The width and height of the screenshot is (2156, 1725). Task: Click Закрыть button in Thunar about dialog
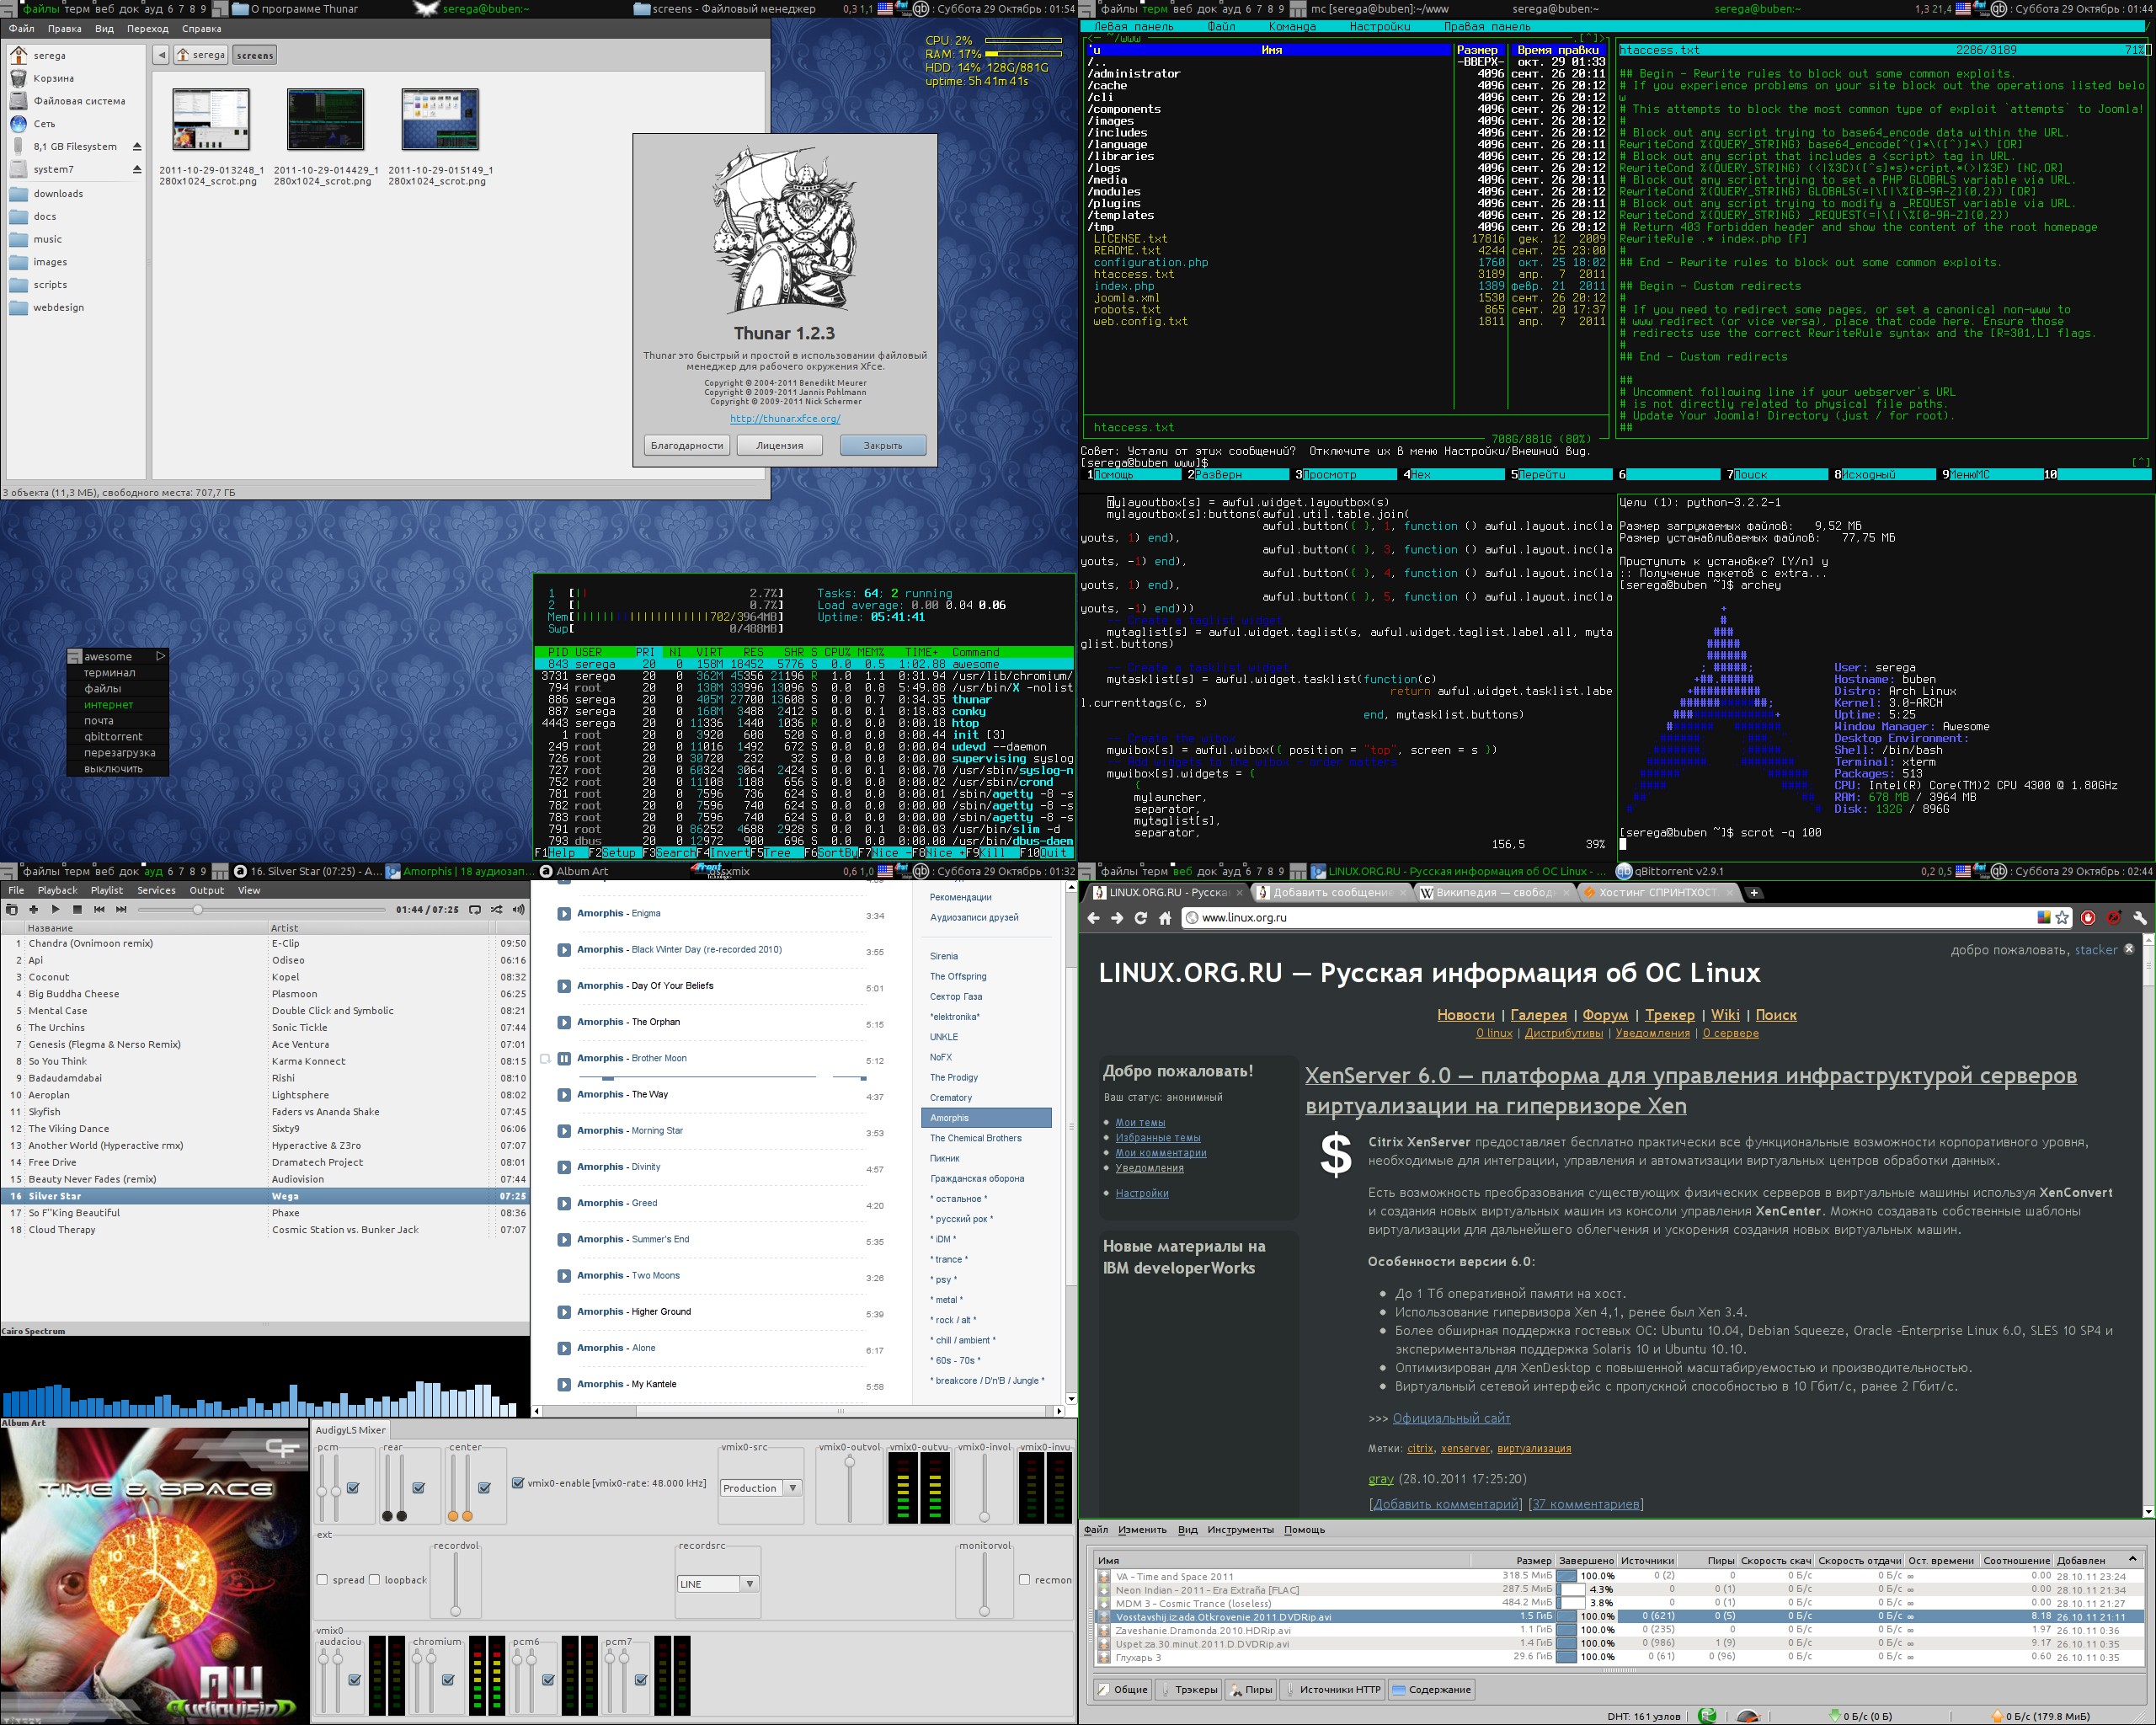[x=883, y=445]
